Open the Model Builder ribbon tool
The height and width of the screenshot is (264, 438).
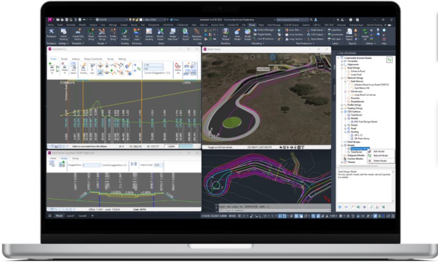tap(248, 34)
